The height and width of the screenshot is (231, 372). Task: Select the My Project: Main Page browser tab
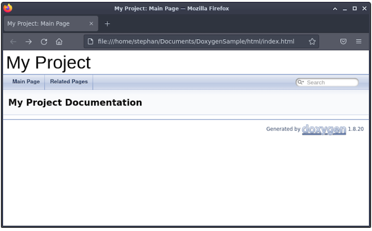pyautogui.click(x=44, y=24)
